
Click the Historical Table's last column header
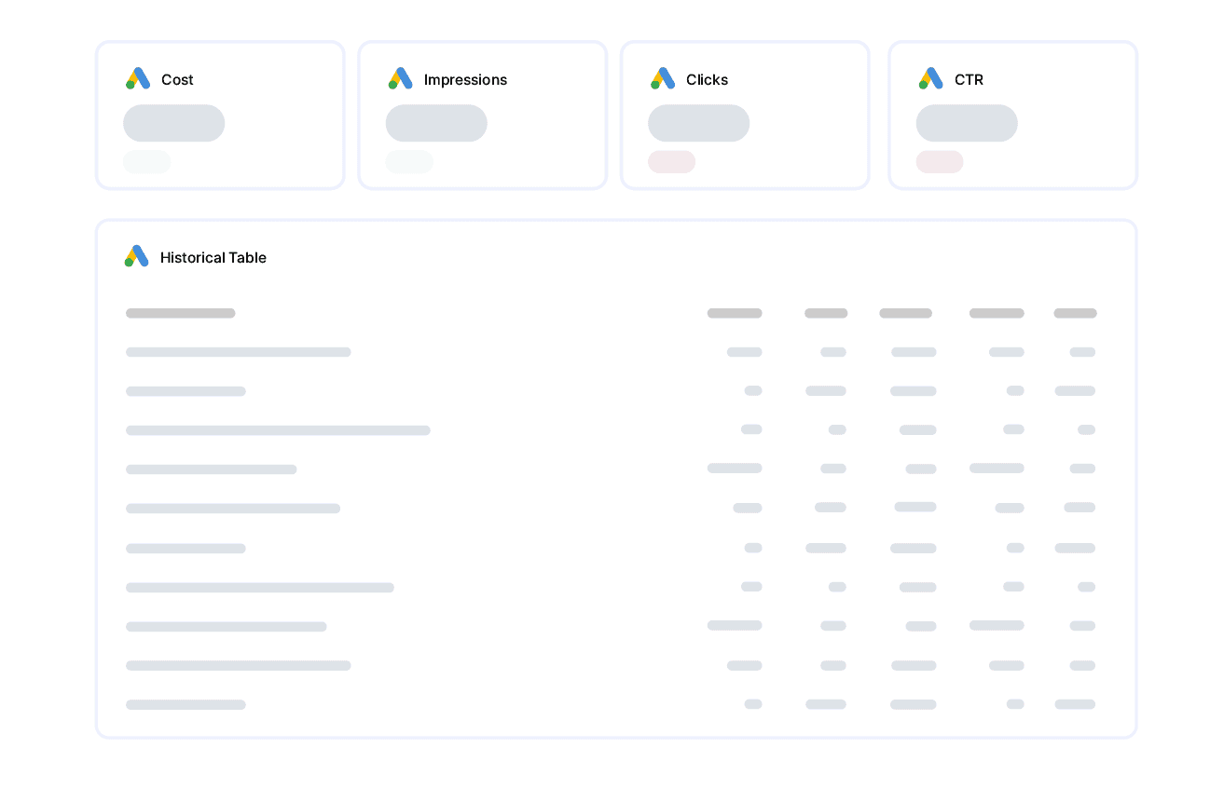pos(1075,314)
